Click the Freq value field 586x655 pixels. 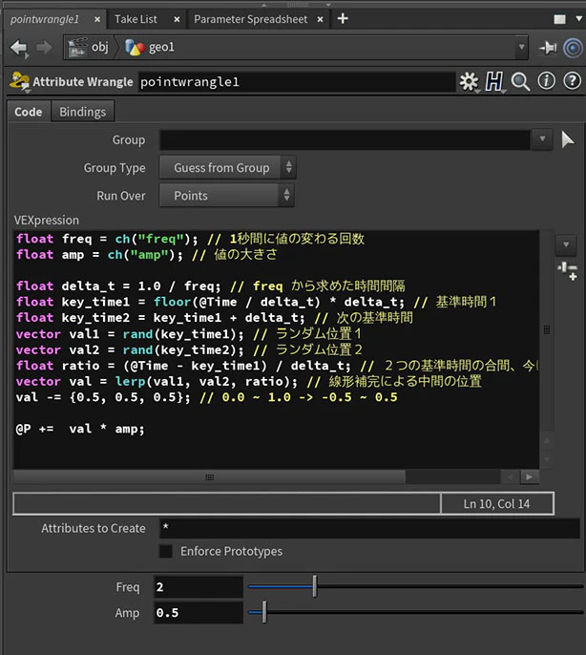(x=199, y=587)
